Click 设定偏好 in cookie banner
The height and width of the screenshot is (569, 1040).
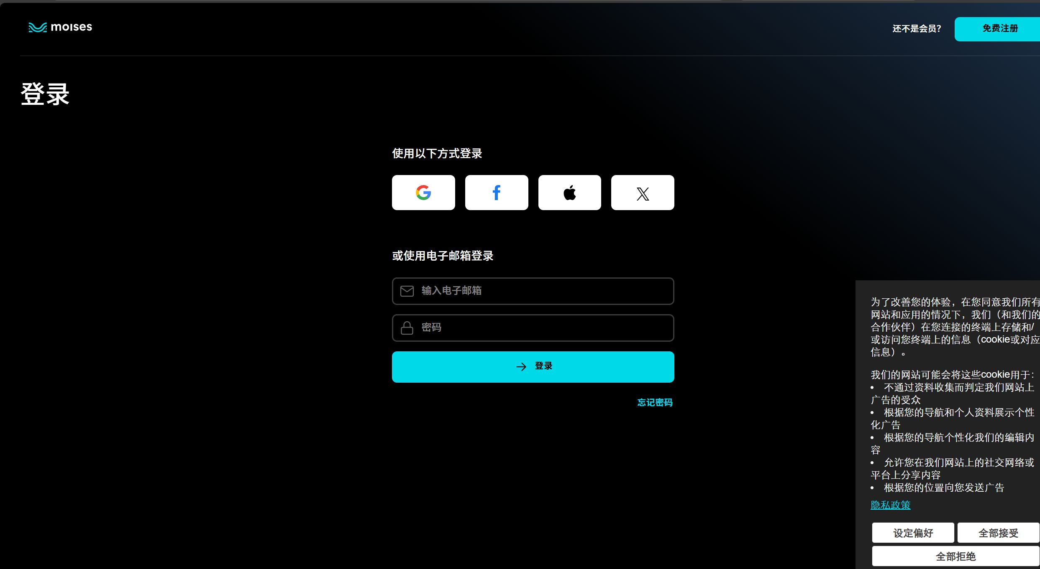coord(913,533)
